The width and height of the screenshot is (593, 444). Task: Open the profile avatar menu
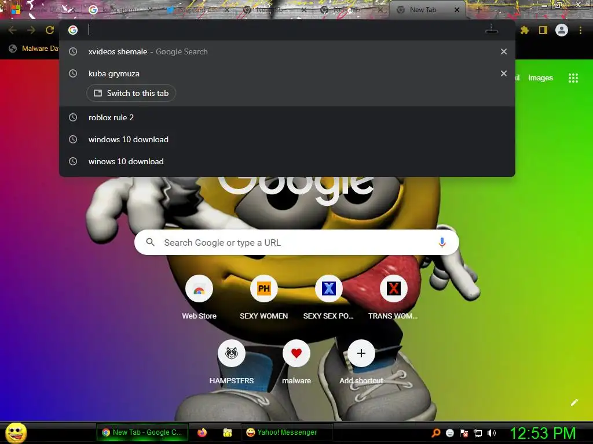(562, 30)
